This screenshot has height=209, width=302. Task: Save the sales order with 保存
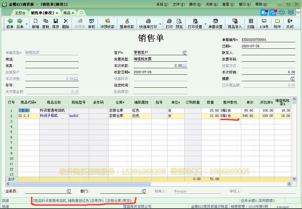(x=55, y=23)
